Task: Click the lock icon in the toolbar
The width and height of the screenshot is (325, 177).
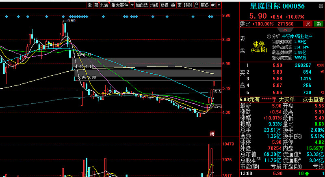Action: (195, 5)
